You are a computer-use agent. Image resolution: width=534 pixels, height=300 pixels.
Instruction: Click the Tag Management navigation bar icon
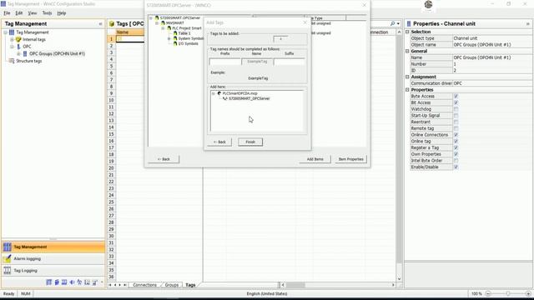click(8, 247)
